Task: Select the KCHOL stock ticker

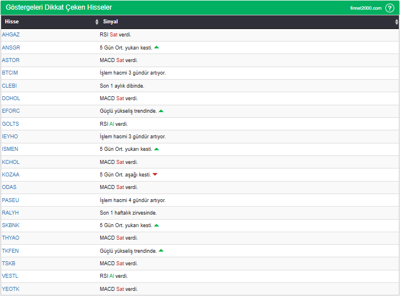Action: tap(11, 162)
